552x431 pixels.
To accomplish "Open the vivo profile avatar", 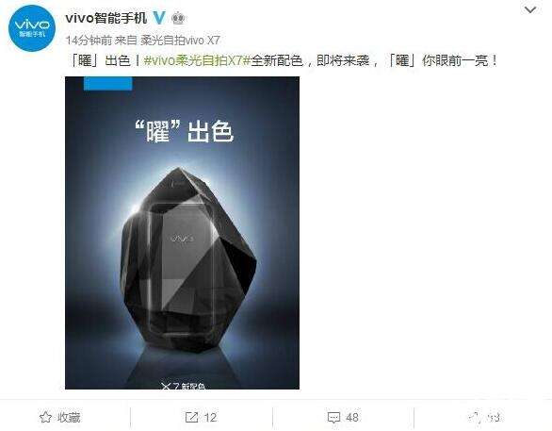I will pyautogui.click(x=32, y=28).
